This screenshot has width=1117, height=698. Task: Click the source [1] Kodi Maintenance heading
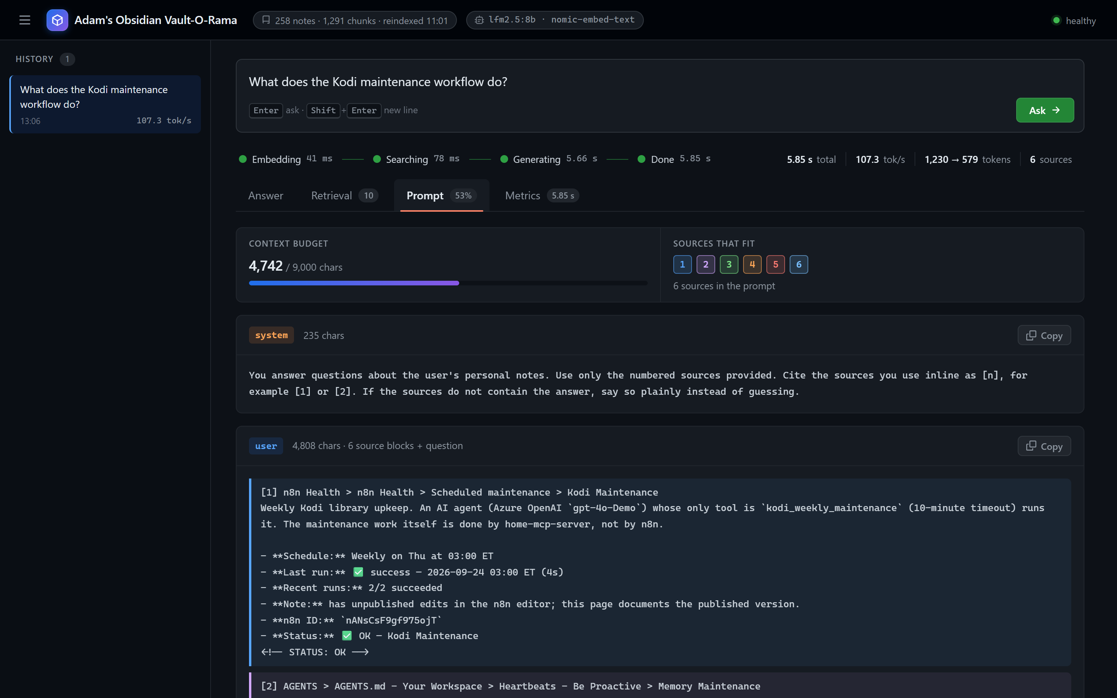459,492
